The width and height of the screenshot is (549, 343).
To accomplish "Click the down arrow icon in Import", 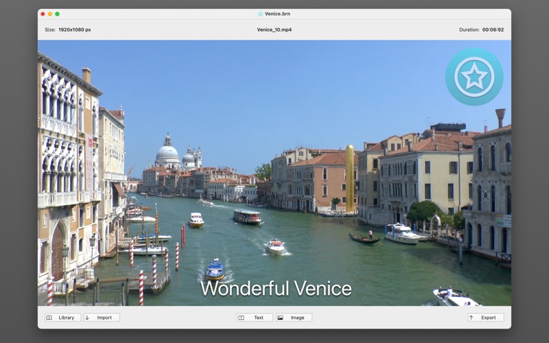I will (87, 318).
